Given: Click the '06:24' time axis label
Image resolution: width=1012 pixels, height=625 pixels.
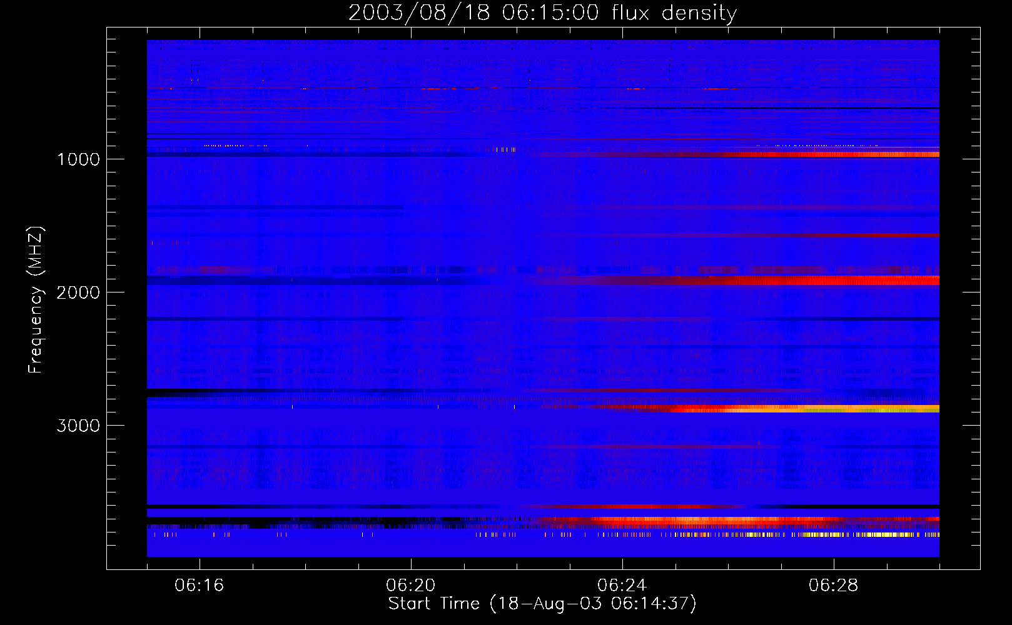Looking at the screenshot, I should click(x=622, y=586).
